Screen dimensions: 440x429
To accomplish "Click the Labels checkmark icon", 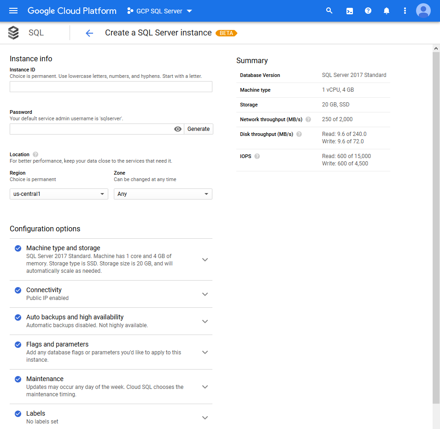I will pyautogui.click(x=18, y=414).
